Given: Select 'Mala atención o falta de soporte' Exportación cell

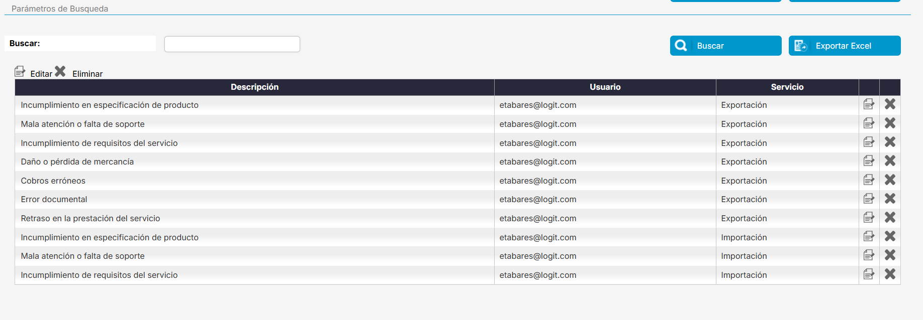Looking at the screenshot, I should pos(254,124).
